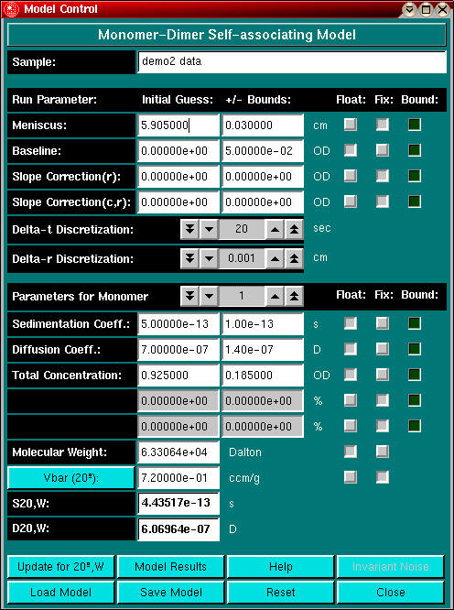Viewport: 454px width, 610px height.
Task: Click Delta-t Discretization double down arrow
Action: pos(189,229)
